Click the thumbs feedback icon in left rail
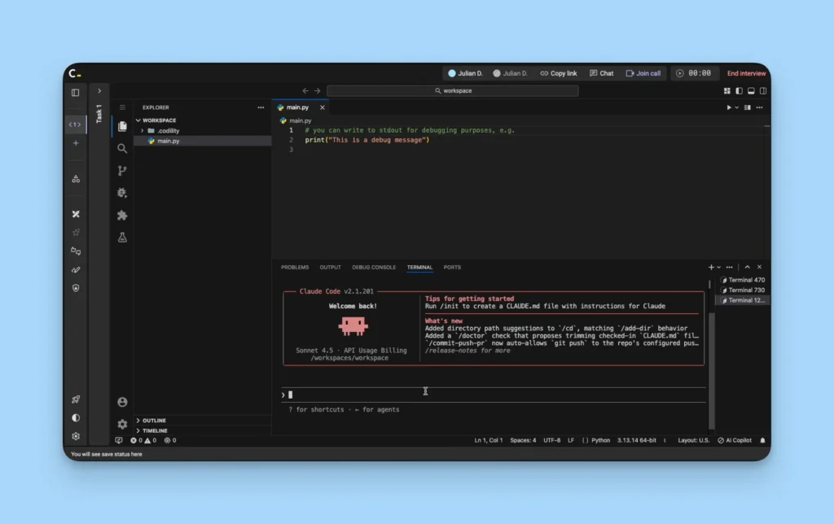 click(76, 251)
